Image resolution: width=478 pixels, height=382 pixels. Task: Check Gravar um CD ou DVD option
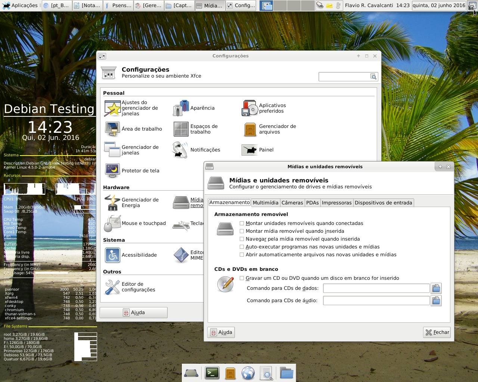(x=242, y=278)
